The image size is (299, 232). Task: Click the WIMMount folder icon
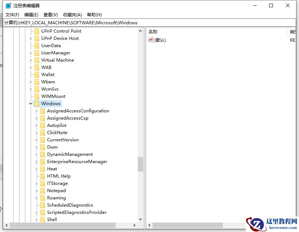coord(37,96)
